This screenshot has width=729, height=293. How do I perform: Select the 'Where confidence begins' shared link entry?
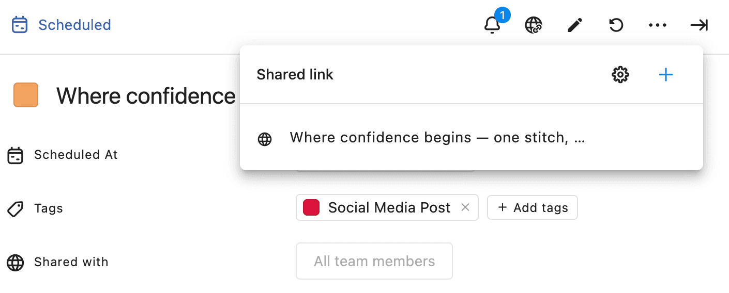[437, 138]
